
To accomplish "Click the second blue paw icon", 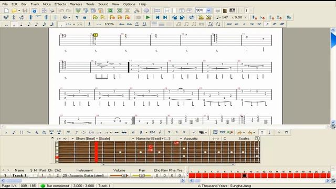I will (x=182, y=17).
